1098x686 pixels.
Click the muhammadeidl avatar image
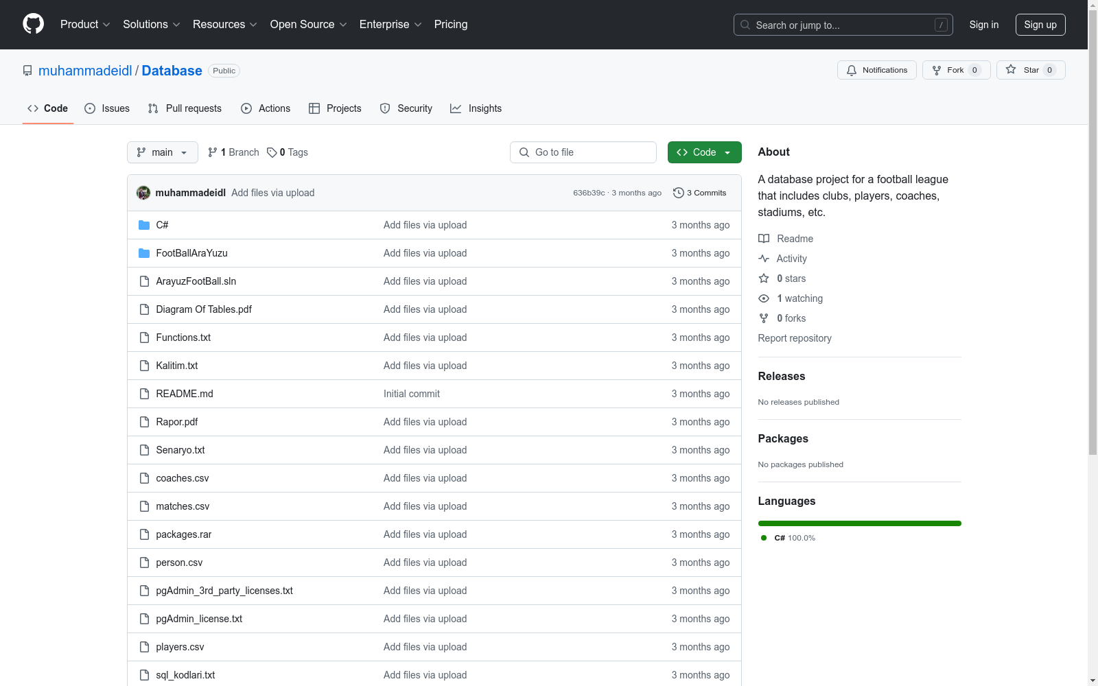pos(143,193)
